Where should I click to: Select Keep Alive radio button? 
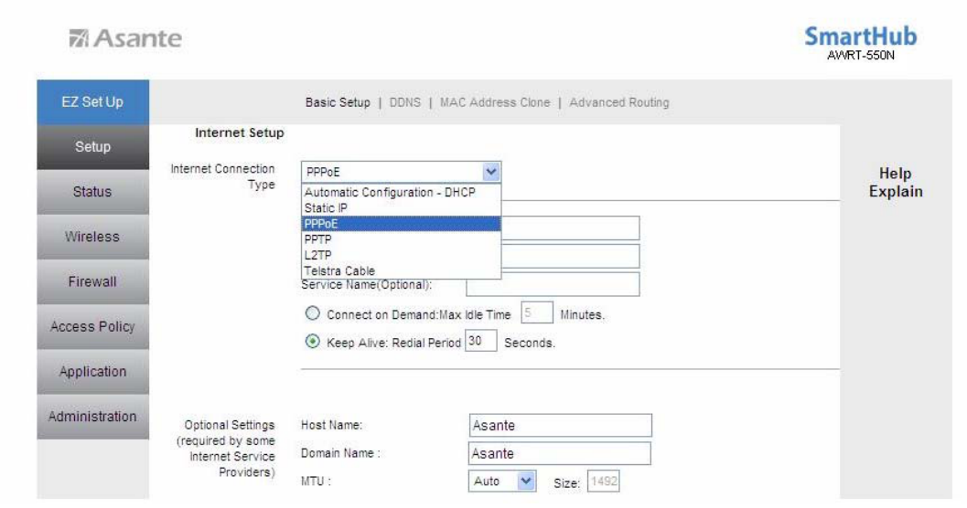point(313,341)
